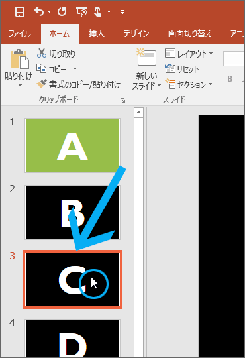This screenshot has height=358, width=245.
Task: Click the Save icon in quick access toolbar
Action: [20, 12]
